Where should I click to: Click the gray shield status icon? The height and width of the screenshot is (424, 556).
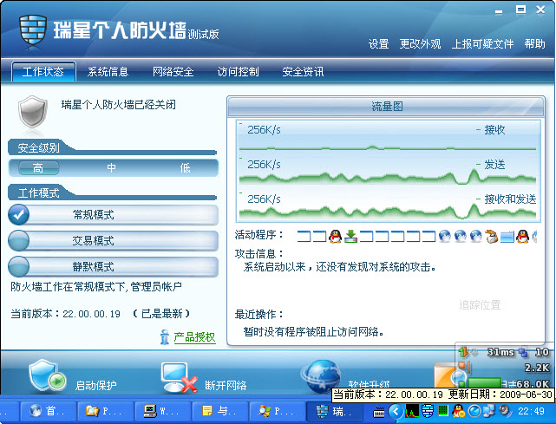(x=33, y=112)
